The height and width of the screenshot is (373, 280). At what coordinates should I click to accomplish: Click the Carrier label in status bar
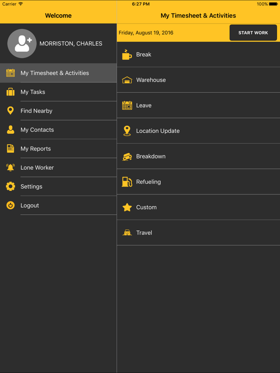coord(9,4)
